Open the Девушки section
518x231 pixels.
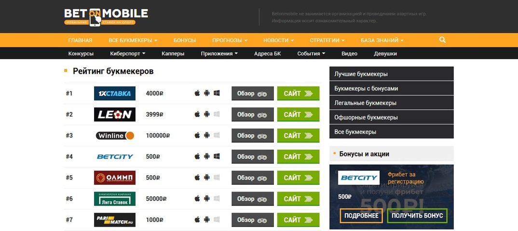[385, 53]
